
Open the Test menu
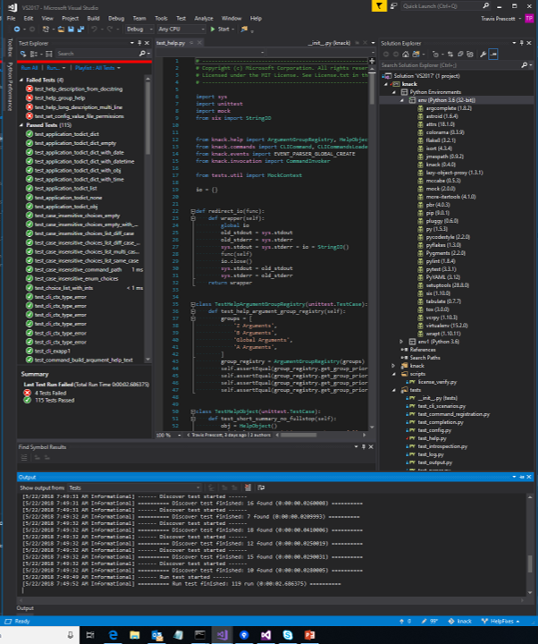pyautogui.click(x=181, y=19)
